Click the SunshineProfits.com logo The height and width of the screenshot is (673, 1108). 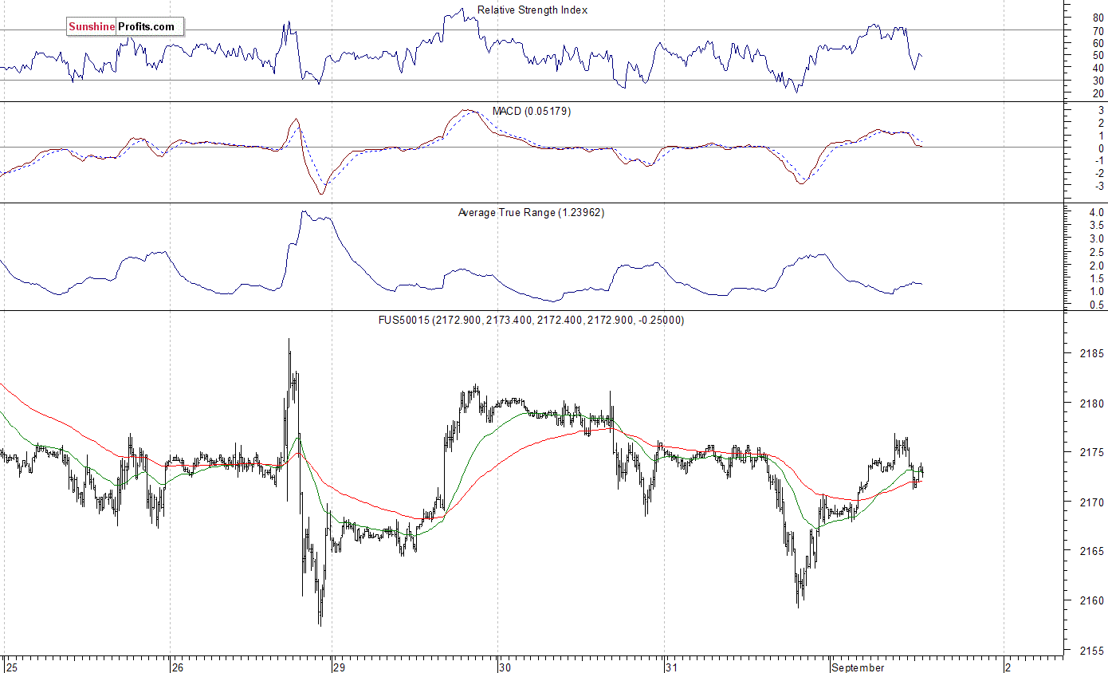[125, 27]
